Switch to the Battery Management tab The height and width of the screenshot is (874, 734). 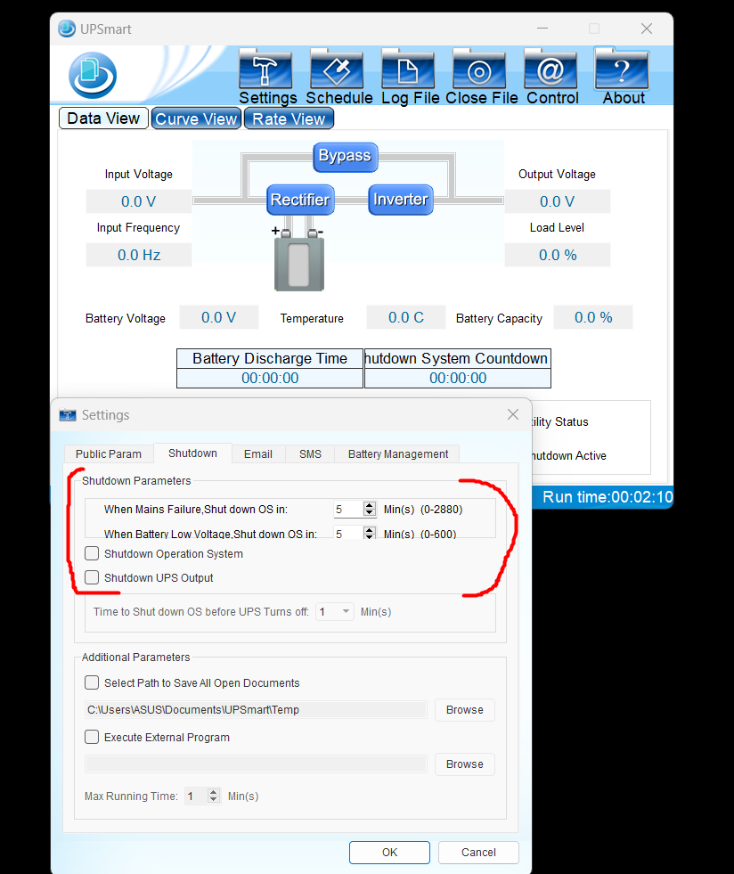click(397, 454)
